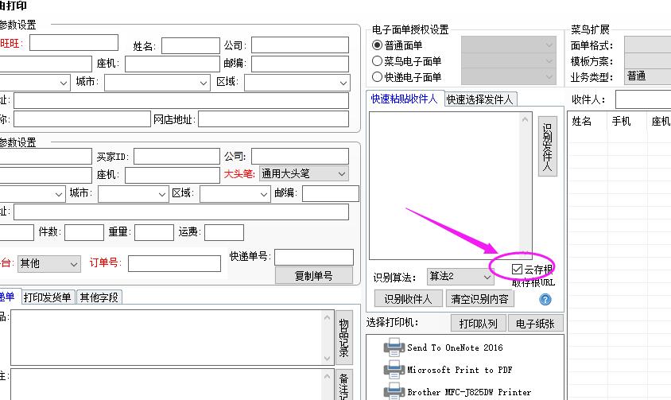Click the scroll-up arrow of paste area
671x400 pixels.
pyautogui.click(x=525, y=119)
